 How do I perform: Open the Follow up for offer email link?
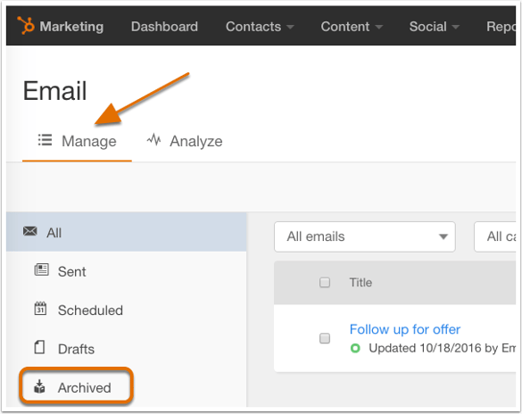(405, 329)
